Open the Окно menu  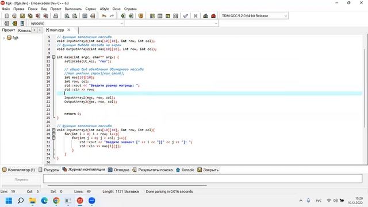click(x=116, y=9)
